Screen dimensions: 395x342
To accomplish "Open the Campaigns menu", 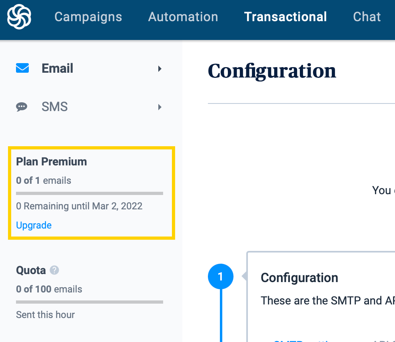I will (x=88, y=17).
